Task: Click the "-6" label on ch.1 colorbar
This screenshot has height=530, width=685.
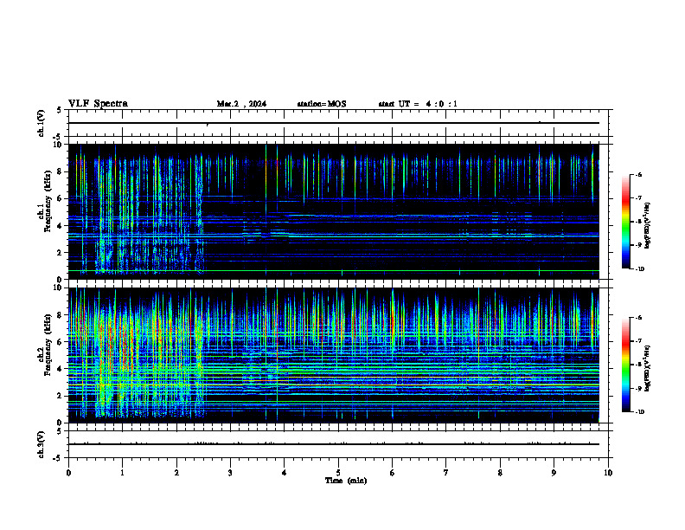Action: click(x=638, y=174)
